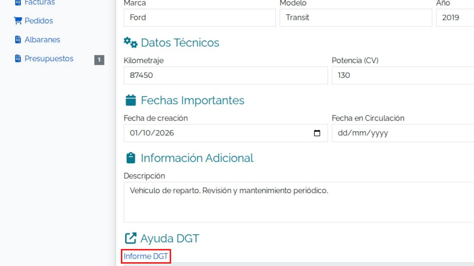Click the Información Adicional clipboard icon

131,158
